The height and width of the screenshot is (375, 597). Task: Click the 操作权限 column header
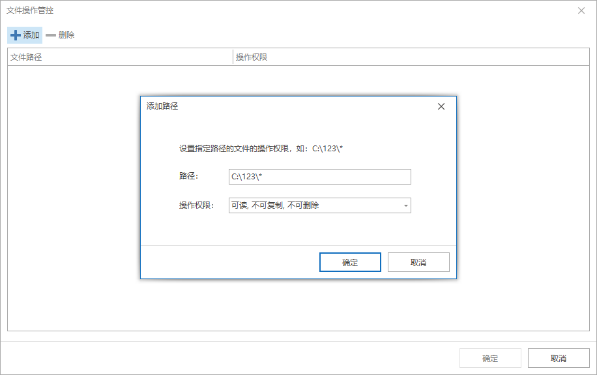pos(411,57)
